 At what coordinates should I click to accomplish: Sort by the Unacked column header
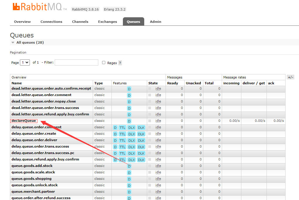(x=193, y=83)
